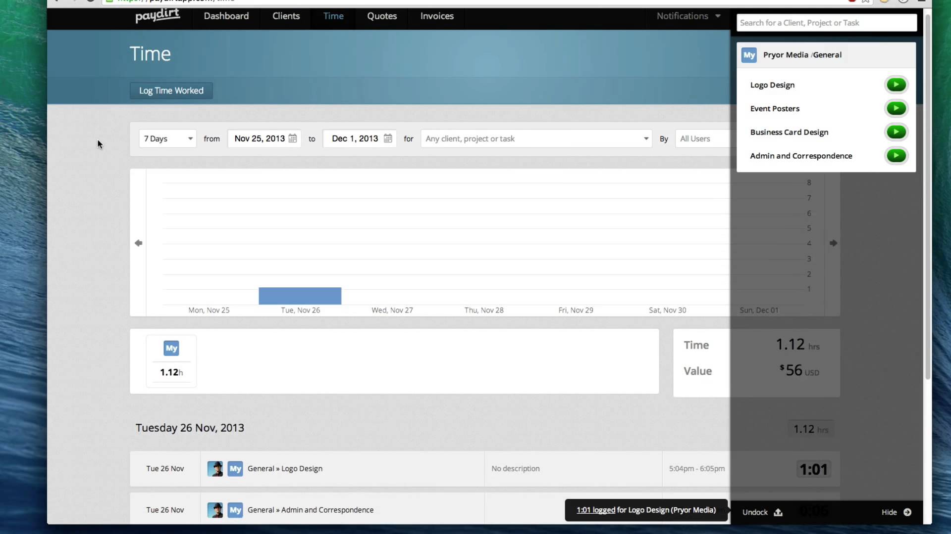Click the 1:01 duration value

[814, 469]
